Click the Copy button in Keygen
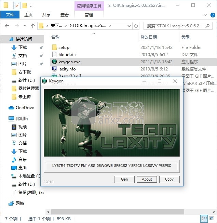The height and width of the screenshot is (223, 217). 169,179
